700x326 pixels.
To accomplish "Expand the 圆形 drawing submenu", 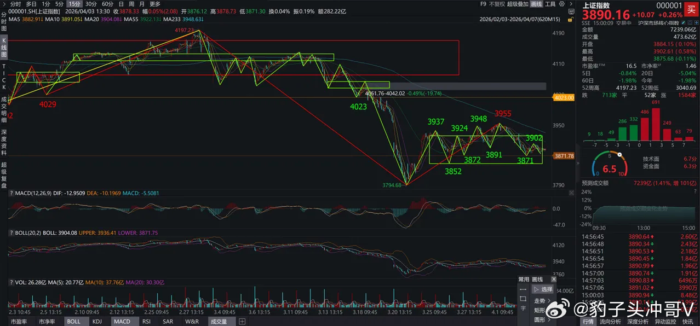I will click(542, 319).
